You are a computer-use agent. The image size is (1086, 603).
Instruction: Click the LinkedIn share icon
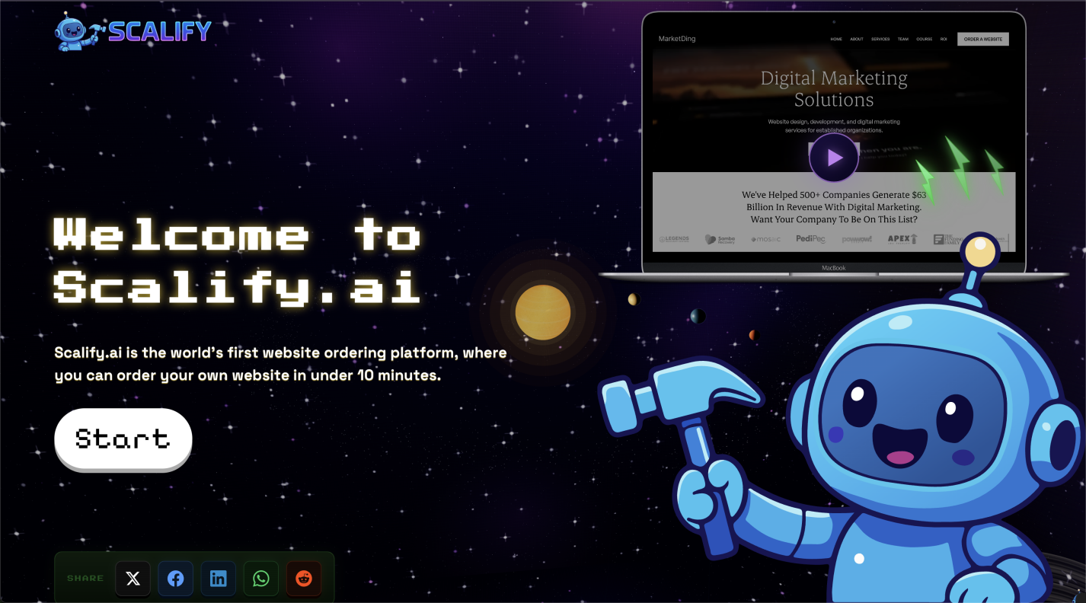click(x=218, y=579)
